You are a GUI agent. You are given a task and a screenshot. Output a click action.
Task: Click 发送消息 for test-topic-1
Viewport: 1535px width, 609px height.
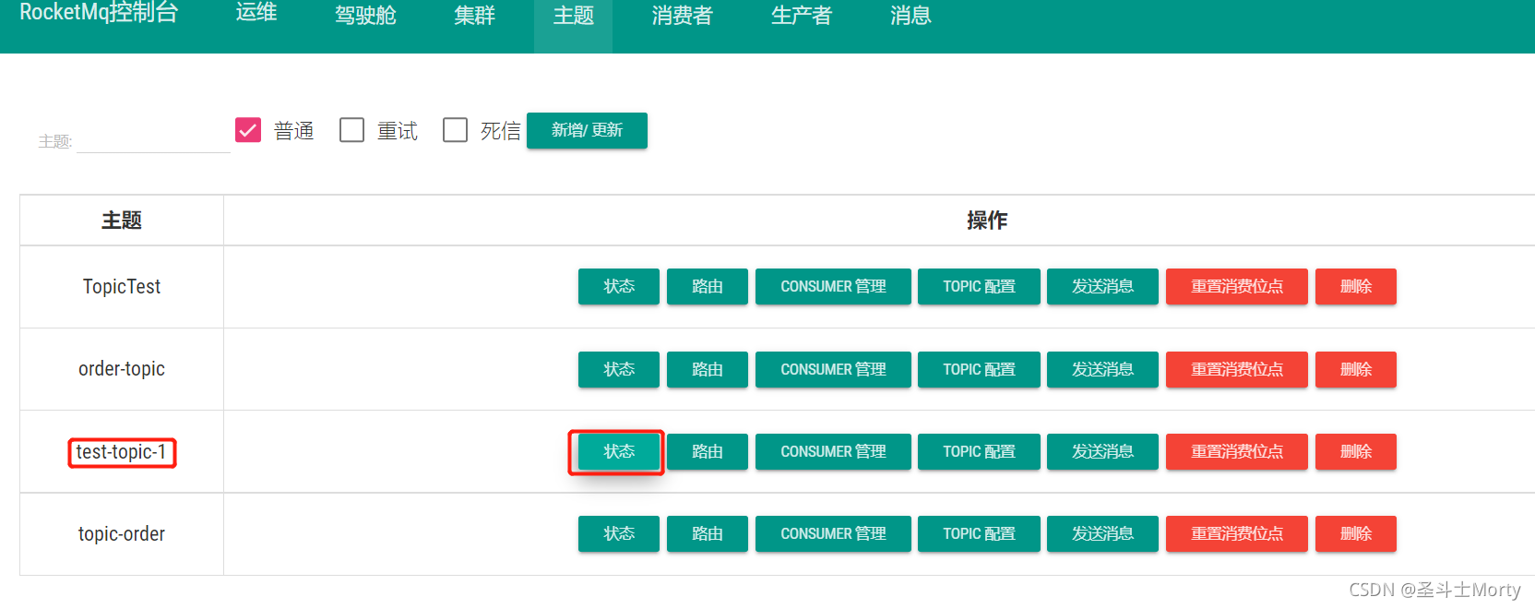(x=1102, y=451)
